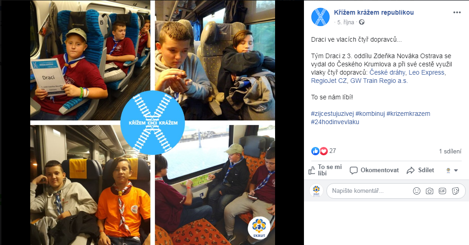
Task: Click the Křížem krážem page avatar
Action: pyautogui.click(x=320, y=17)
